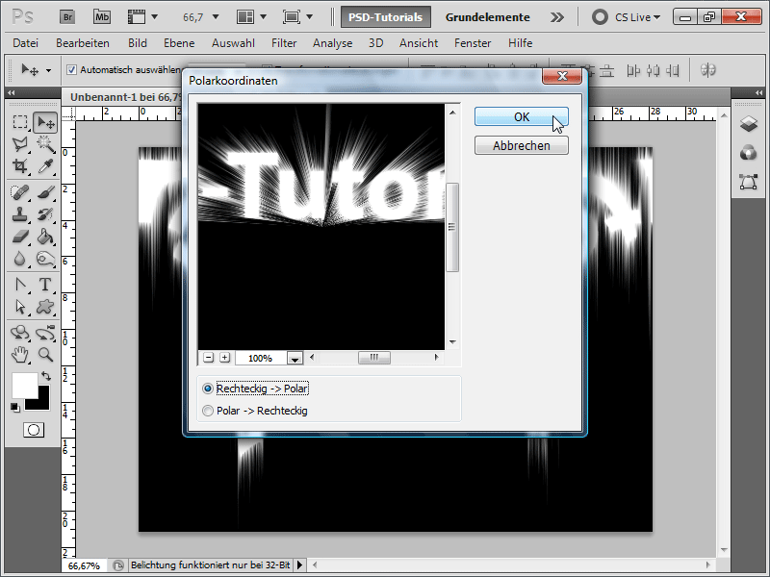
Task: Select the Paint Bucket tool
Action: (45, 237)
